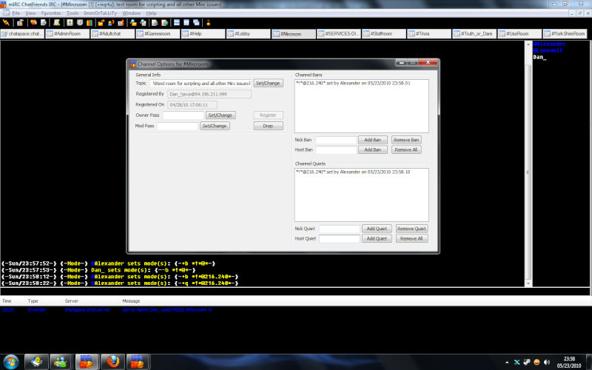
Task: Switch to the #Lobby channel tab
Action: [248, 33]
